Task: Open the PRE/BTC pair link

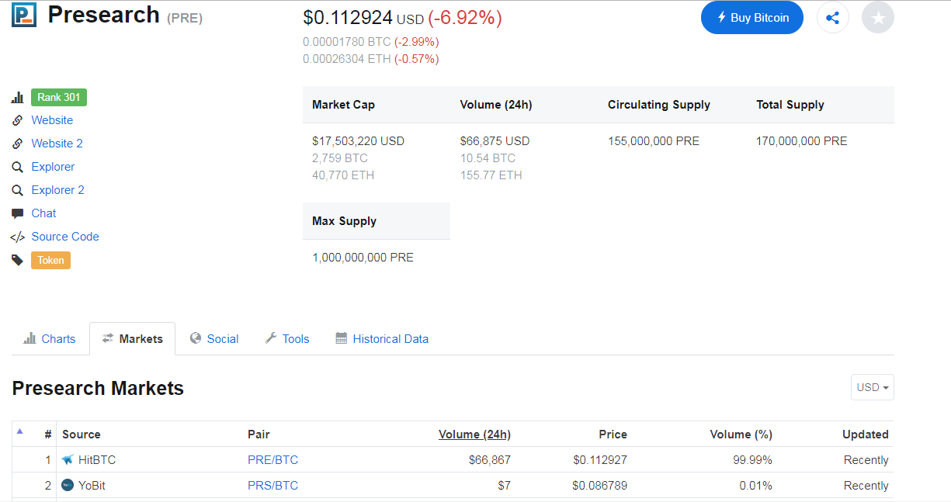Action: [x=272, y=460]
